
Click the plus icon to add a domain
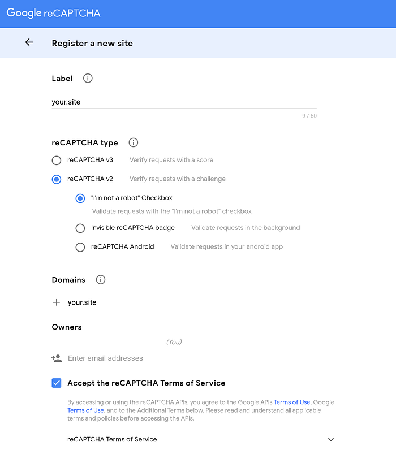click(56, 302)
